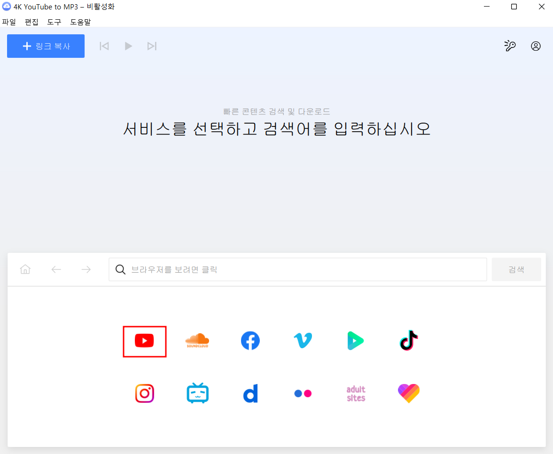Screen dimensions: 553x454
Task: Close the 4K YouTube to MP3 window
Action: point(541,7)
